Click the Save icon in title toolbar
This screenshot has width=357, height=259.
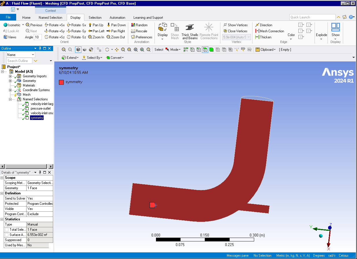[13, 10]
